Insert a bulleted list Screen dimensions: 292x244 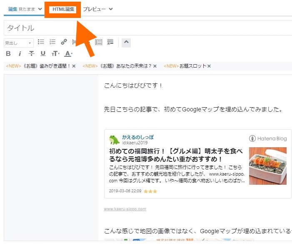coord(41,42)
